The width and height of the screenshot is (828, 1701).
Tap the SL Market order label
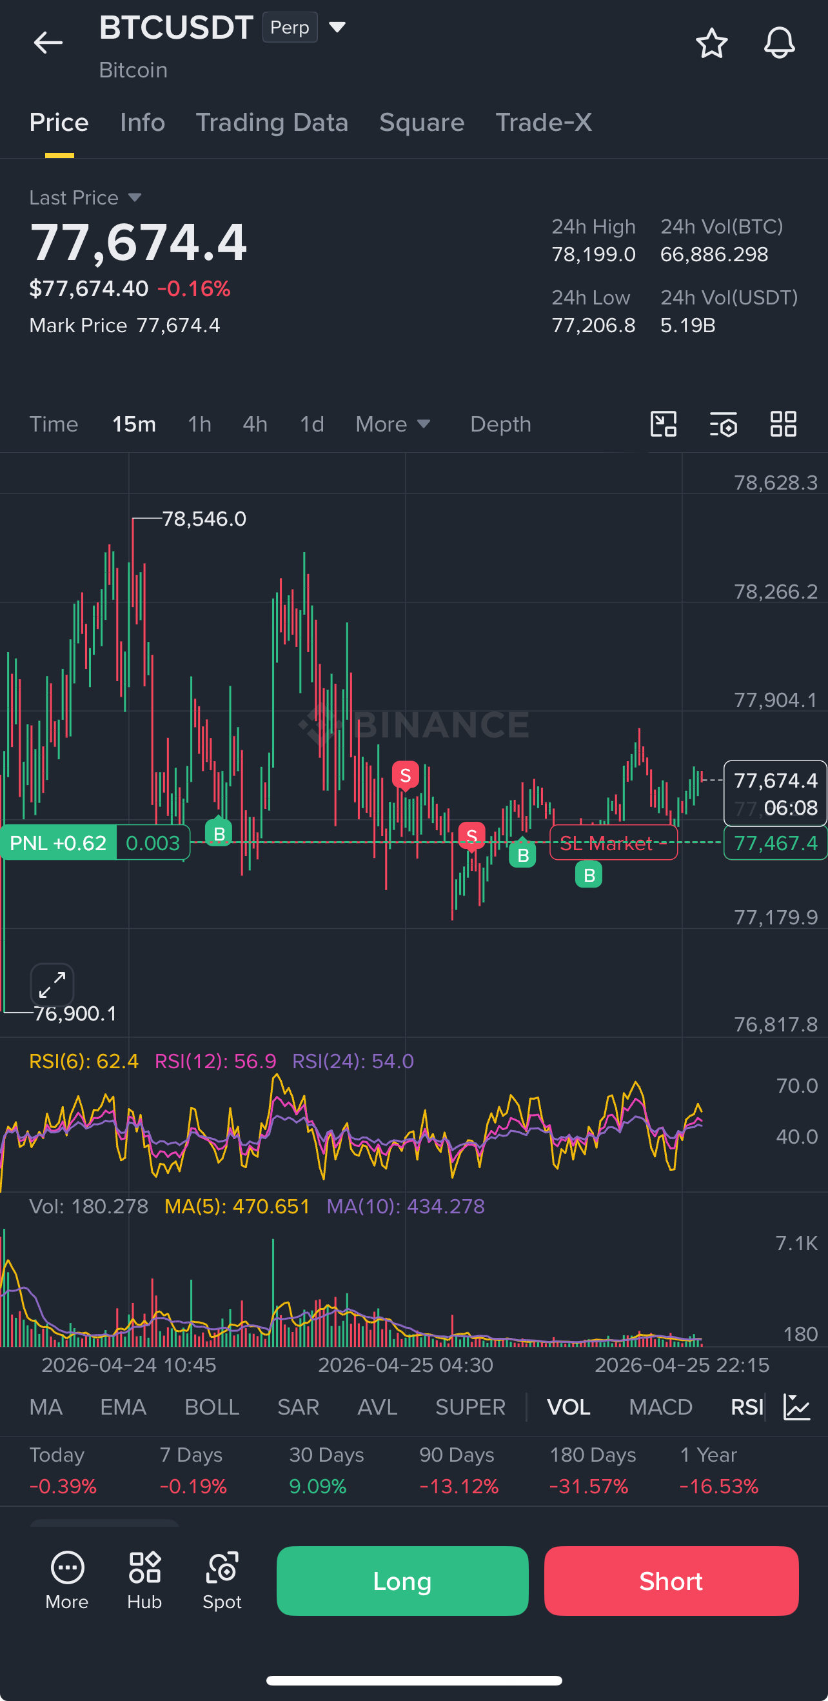click(613, 842)
